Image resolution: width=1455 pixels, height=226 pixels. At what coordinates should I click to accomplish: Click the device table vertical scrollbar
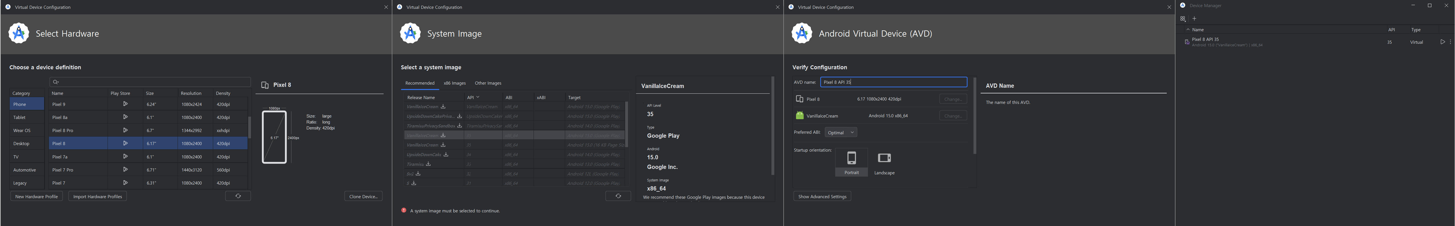pyautogui.click(x=249, y=127)
